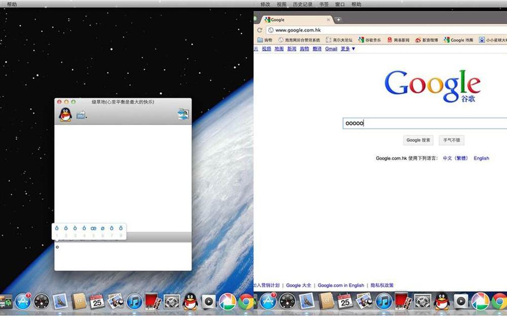Click the send file folder icon in QQ chat
The image size is (507, 316).
coord(81,115)
